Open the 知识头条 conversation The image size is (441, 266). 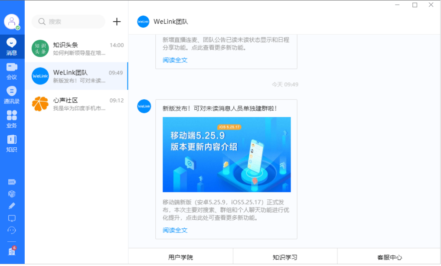coord(76,49)
